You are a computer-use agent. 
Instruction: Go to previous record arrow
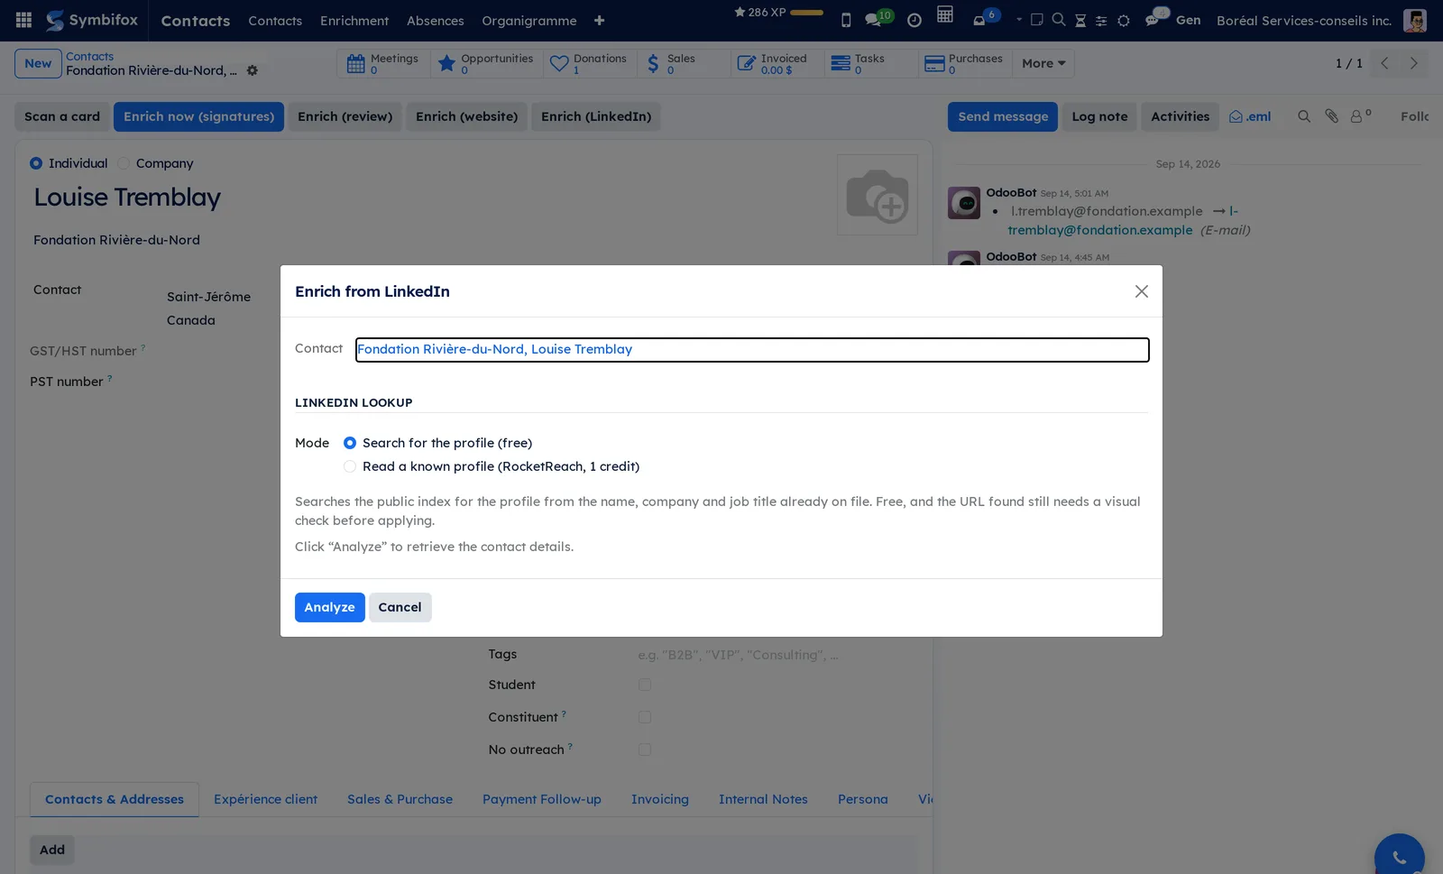click(x=1384, y=63)
